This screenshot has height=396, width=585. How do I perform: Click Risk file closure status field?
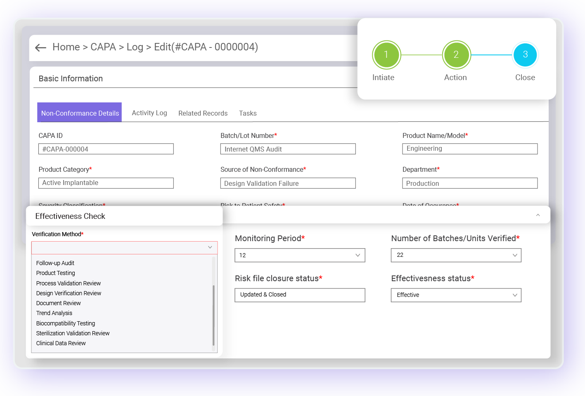click(x=300, y=295)
